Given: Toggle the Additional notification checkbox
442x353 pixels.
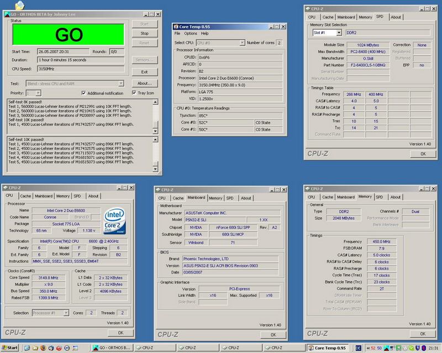Looking at the screenshot, I should (83, 93).
